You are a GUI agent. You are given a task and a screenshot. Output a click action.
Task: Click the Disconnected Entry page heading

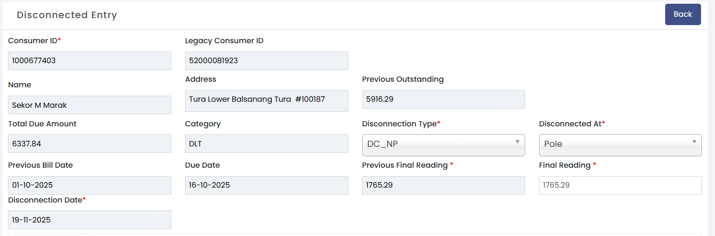[x=67, y=15]
